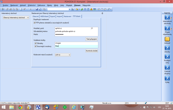This screenshot has width=173, height=110.
Task: Click the toolbar search text box
Action: click(x=58, y=10)
